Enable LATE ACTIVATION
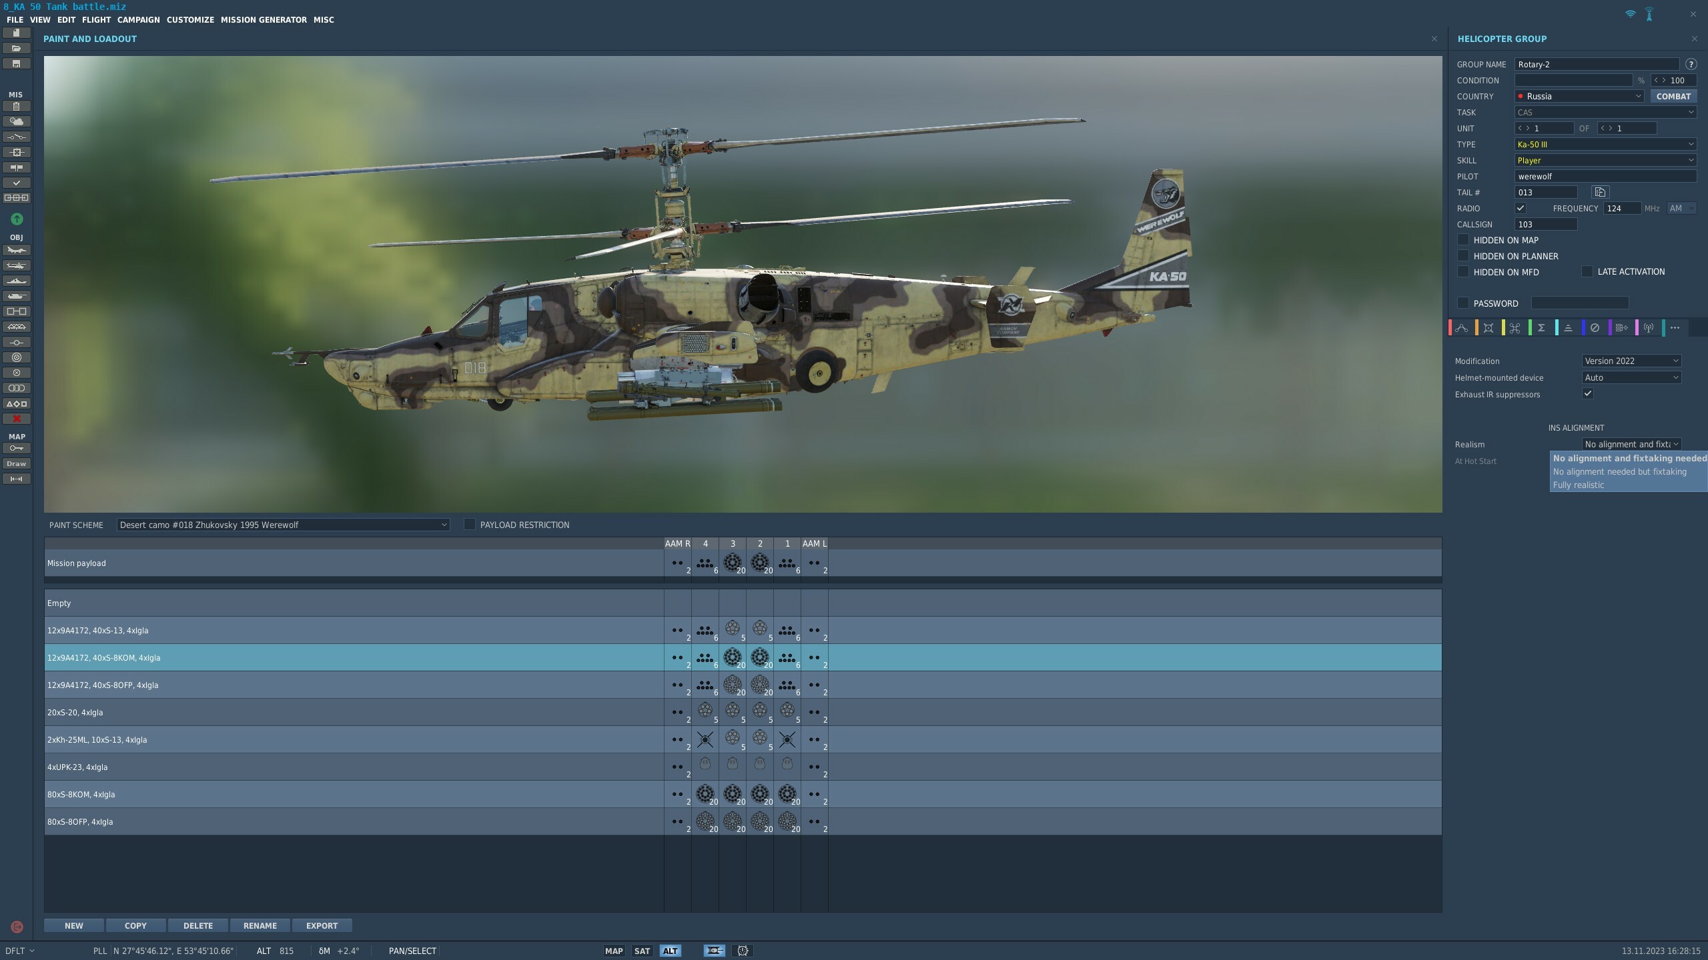The image size is (1708, 960). [x=1587, y=271]
